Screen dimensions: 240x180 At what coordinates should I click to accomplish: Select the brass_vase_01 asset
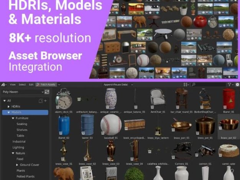tap(64, 153)
